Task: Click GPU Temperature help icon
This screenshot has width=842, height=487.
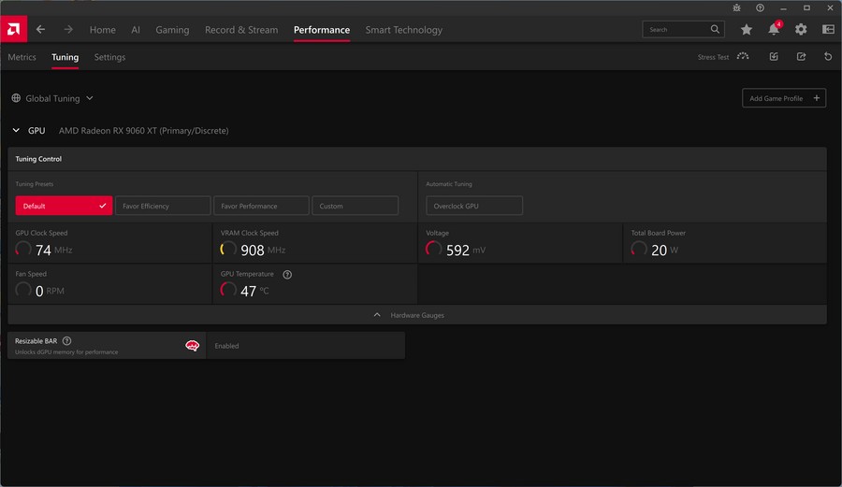Action: [287, 275]
